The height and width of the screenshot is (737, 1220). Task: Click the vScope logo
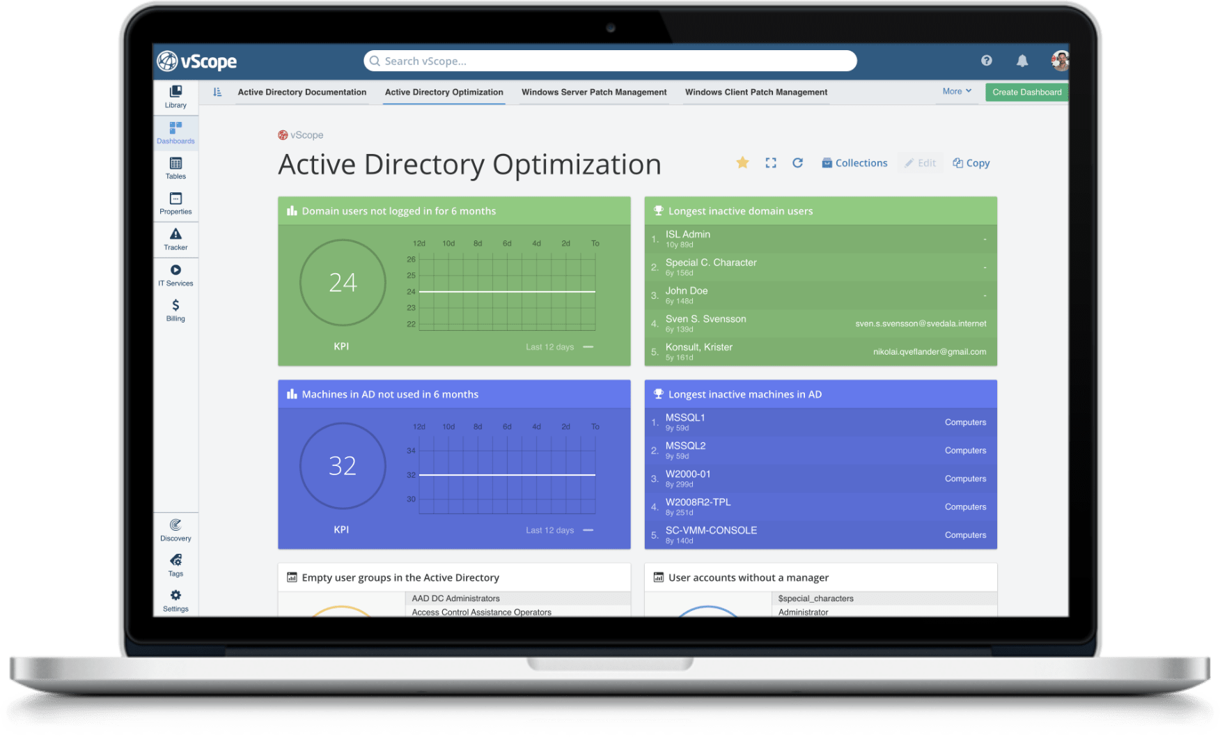tap(197, 61)
